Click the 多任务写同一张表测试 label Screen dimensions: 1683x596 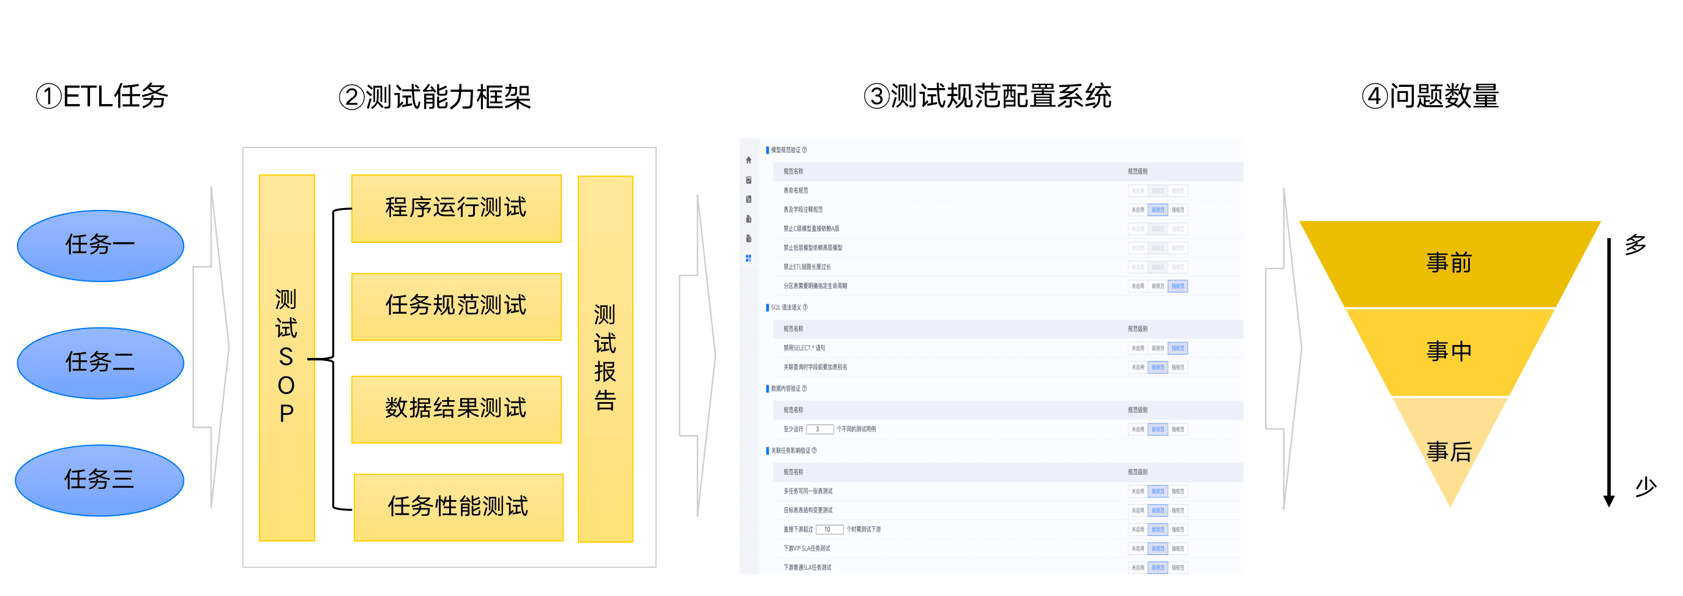click(x=808, y=491)
